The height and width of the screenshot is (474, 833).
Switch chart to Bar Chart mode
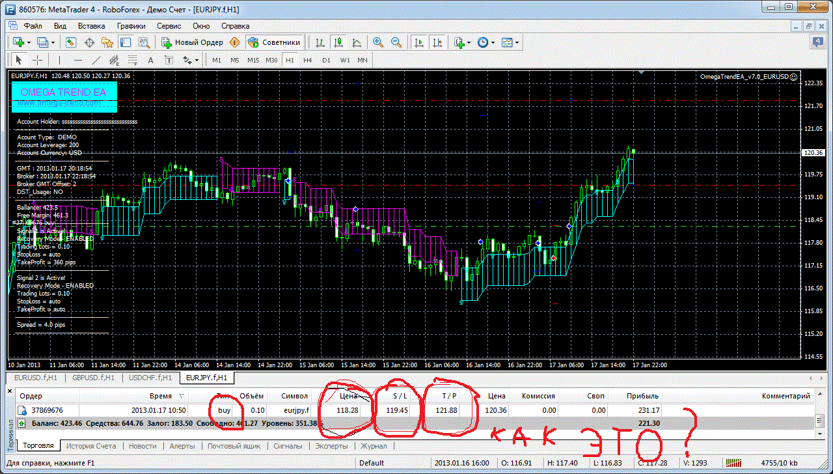coord(320,42)
